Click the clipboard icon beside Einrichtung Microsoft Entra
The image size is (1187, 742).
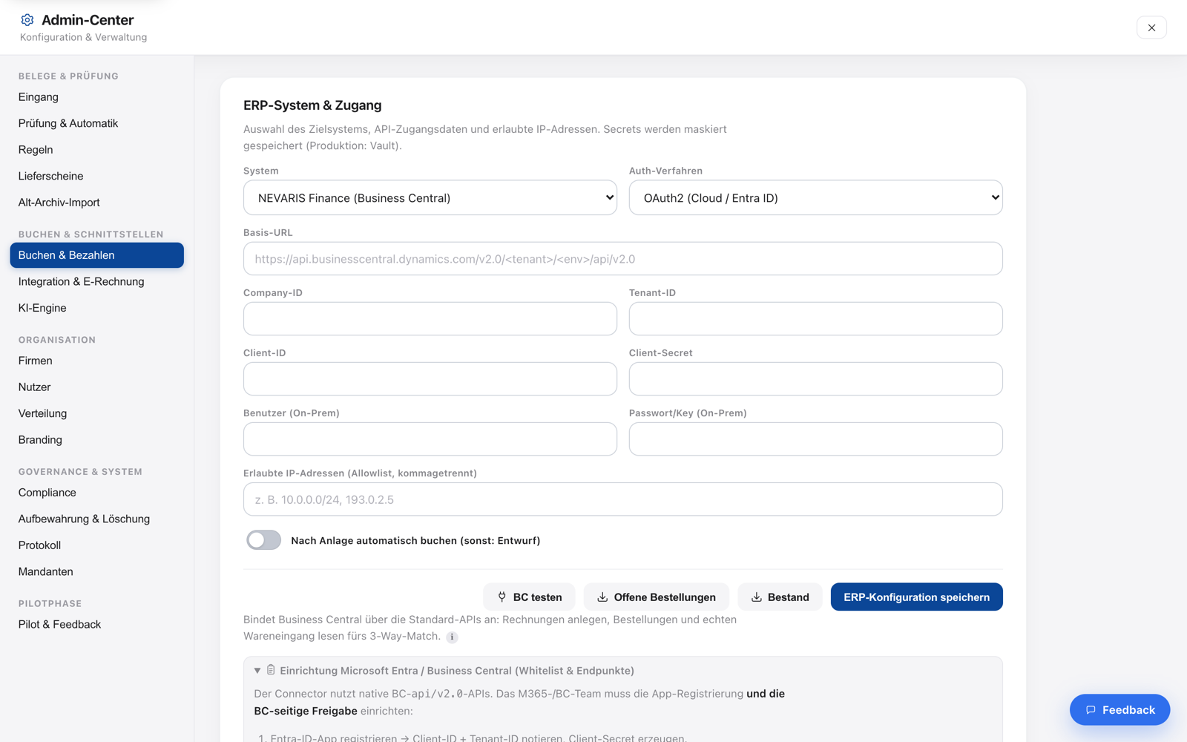(x=271, y=670)
